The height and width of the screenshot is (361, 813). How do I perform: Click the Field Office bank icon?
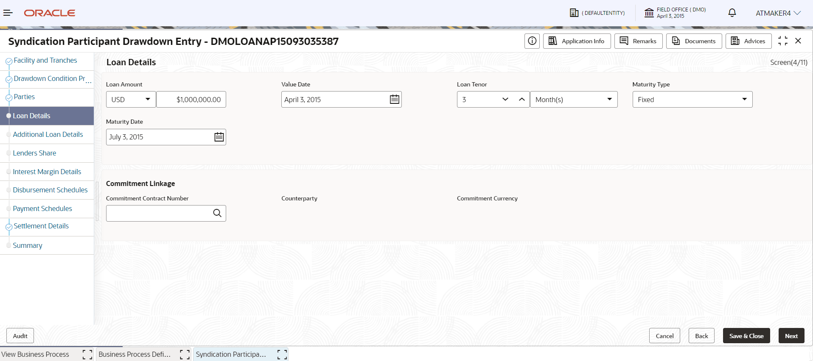coord(649,13)
